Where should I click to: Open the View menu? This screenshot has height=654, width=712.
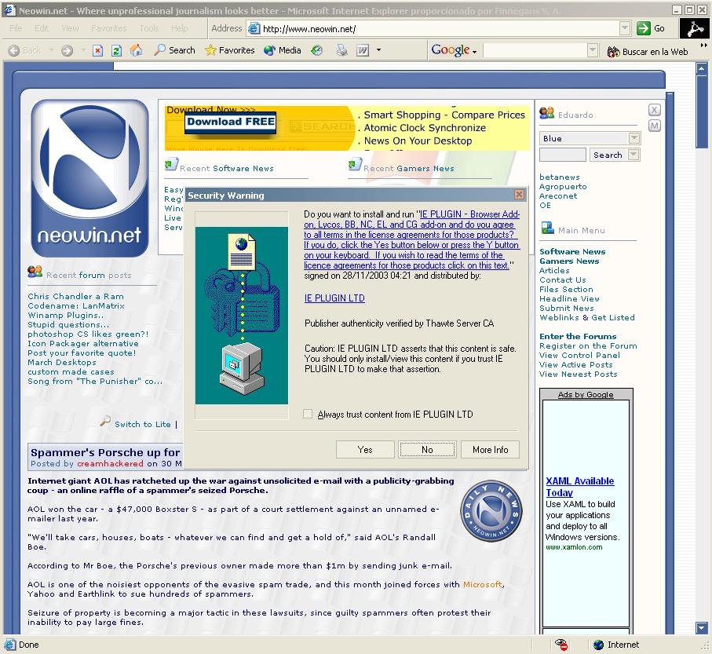(70, 28)
